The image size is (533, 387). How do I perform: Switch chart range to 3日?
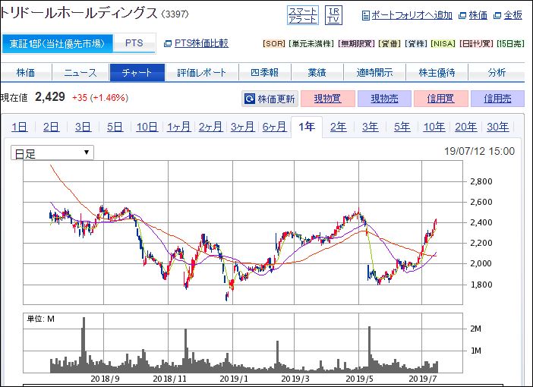(x=84, y=127)
